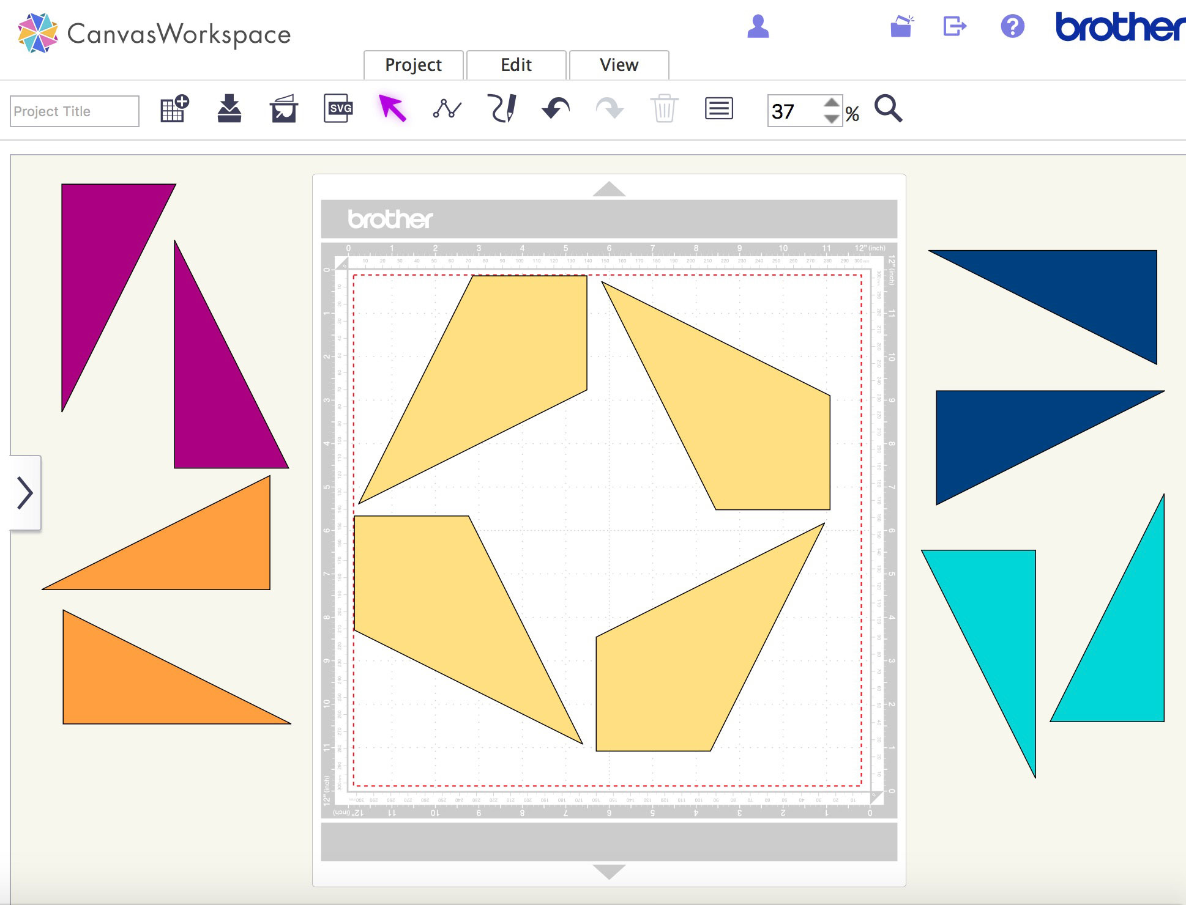Click the Project Title input field

point(75,111)
